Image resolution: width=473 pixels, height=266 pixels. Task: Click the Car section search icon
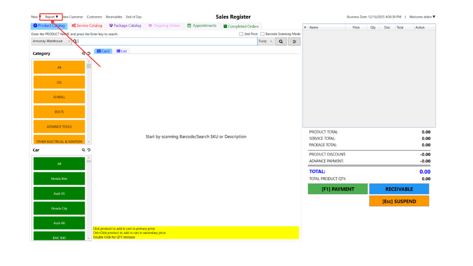tap(84, 150)
